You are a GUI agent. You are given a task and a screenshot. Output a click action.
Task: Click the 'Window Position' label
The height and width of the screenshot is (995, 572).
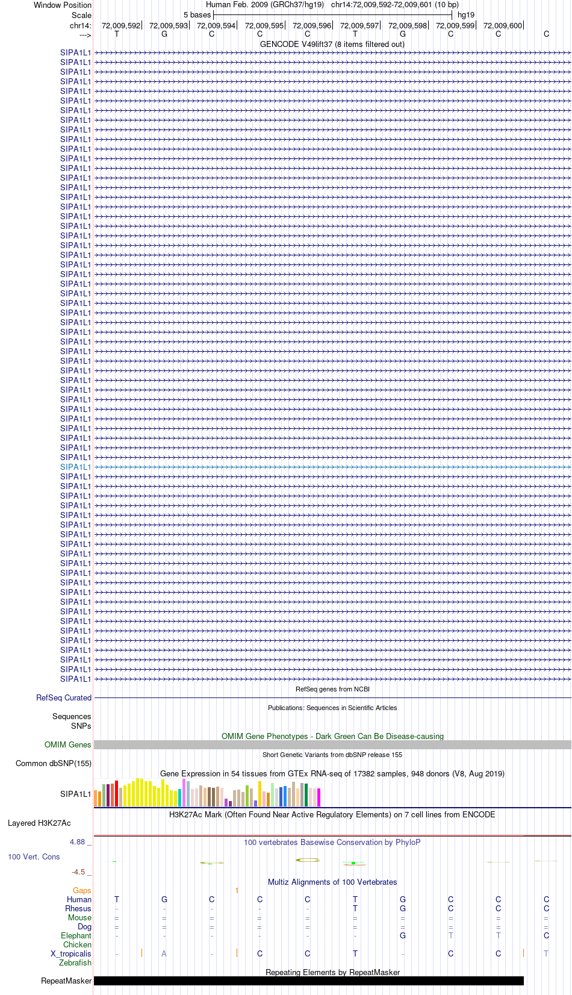63,5
